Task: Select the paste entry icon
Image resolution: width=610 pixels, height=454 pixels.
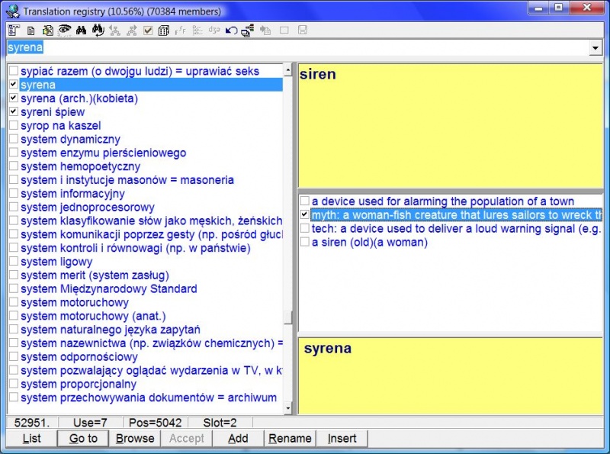Action: coord(46,30)
